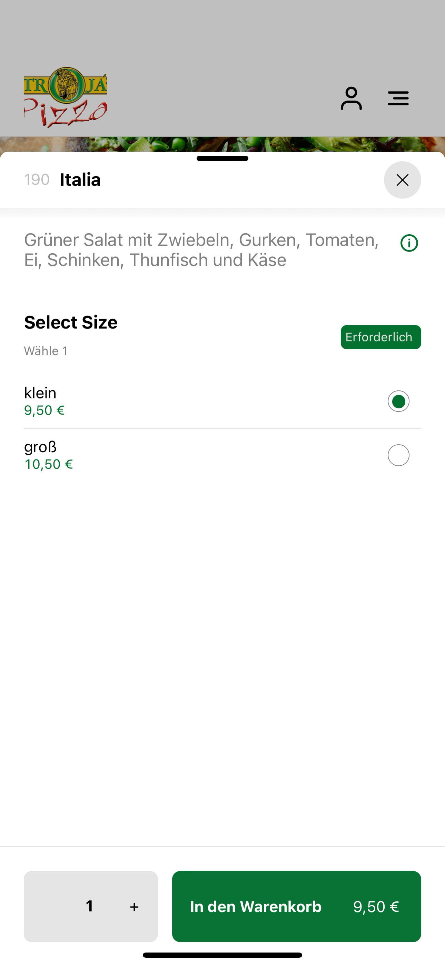Open the hamburger menu
Image resolution: width=445 pixels, height=966 pixels.
point(398,98)
